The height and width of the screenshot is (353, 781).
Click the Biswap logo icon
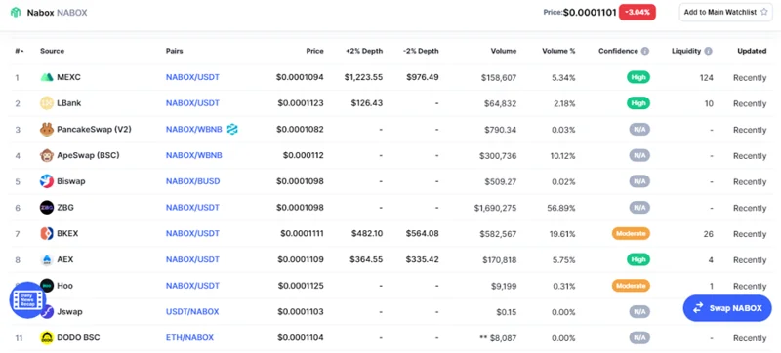(47, 181)
